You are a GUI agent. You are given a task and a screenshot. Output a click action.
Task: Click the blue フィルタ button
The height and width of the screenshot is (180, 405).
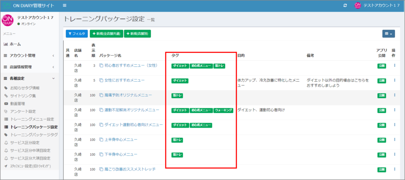click(77, 34)
